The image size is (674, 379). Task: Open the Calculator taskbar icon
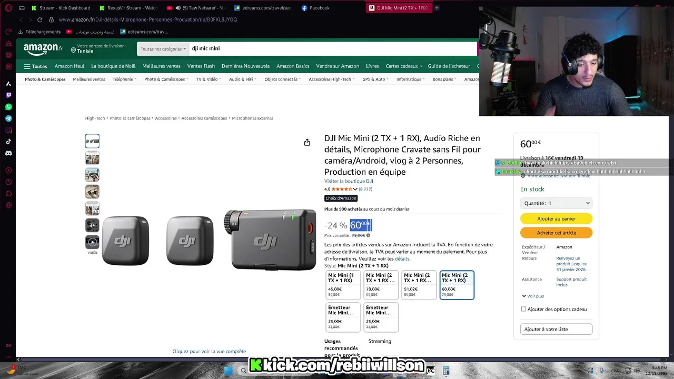click(x=445, y=371)
